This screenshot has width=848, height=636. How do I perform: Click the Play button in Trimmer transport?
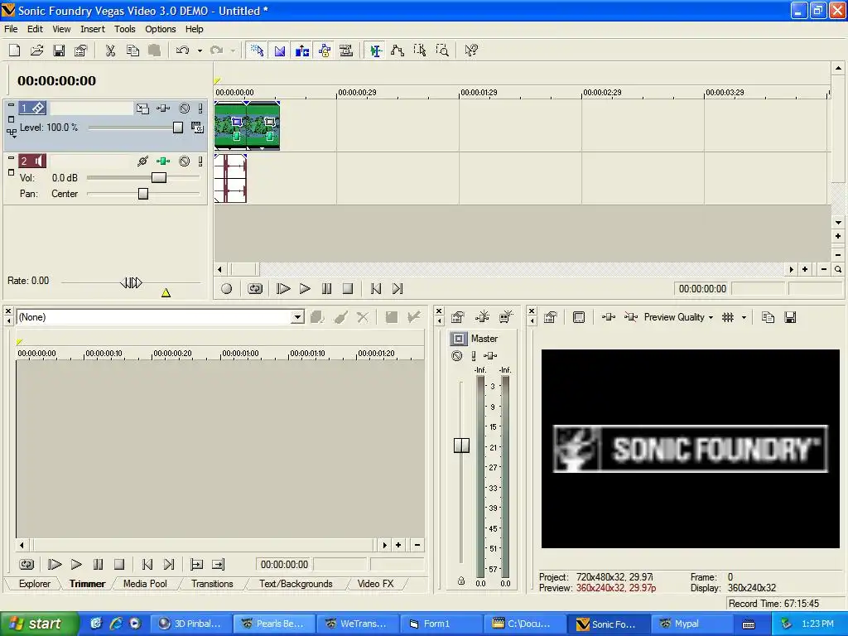pos(76,565)
